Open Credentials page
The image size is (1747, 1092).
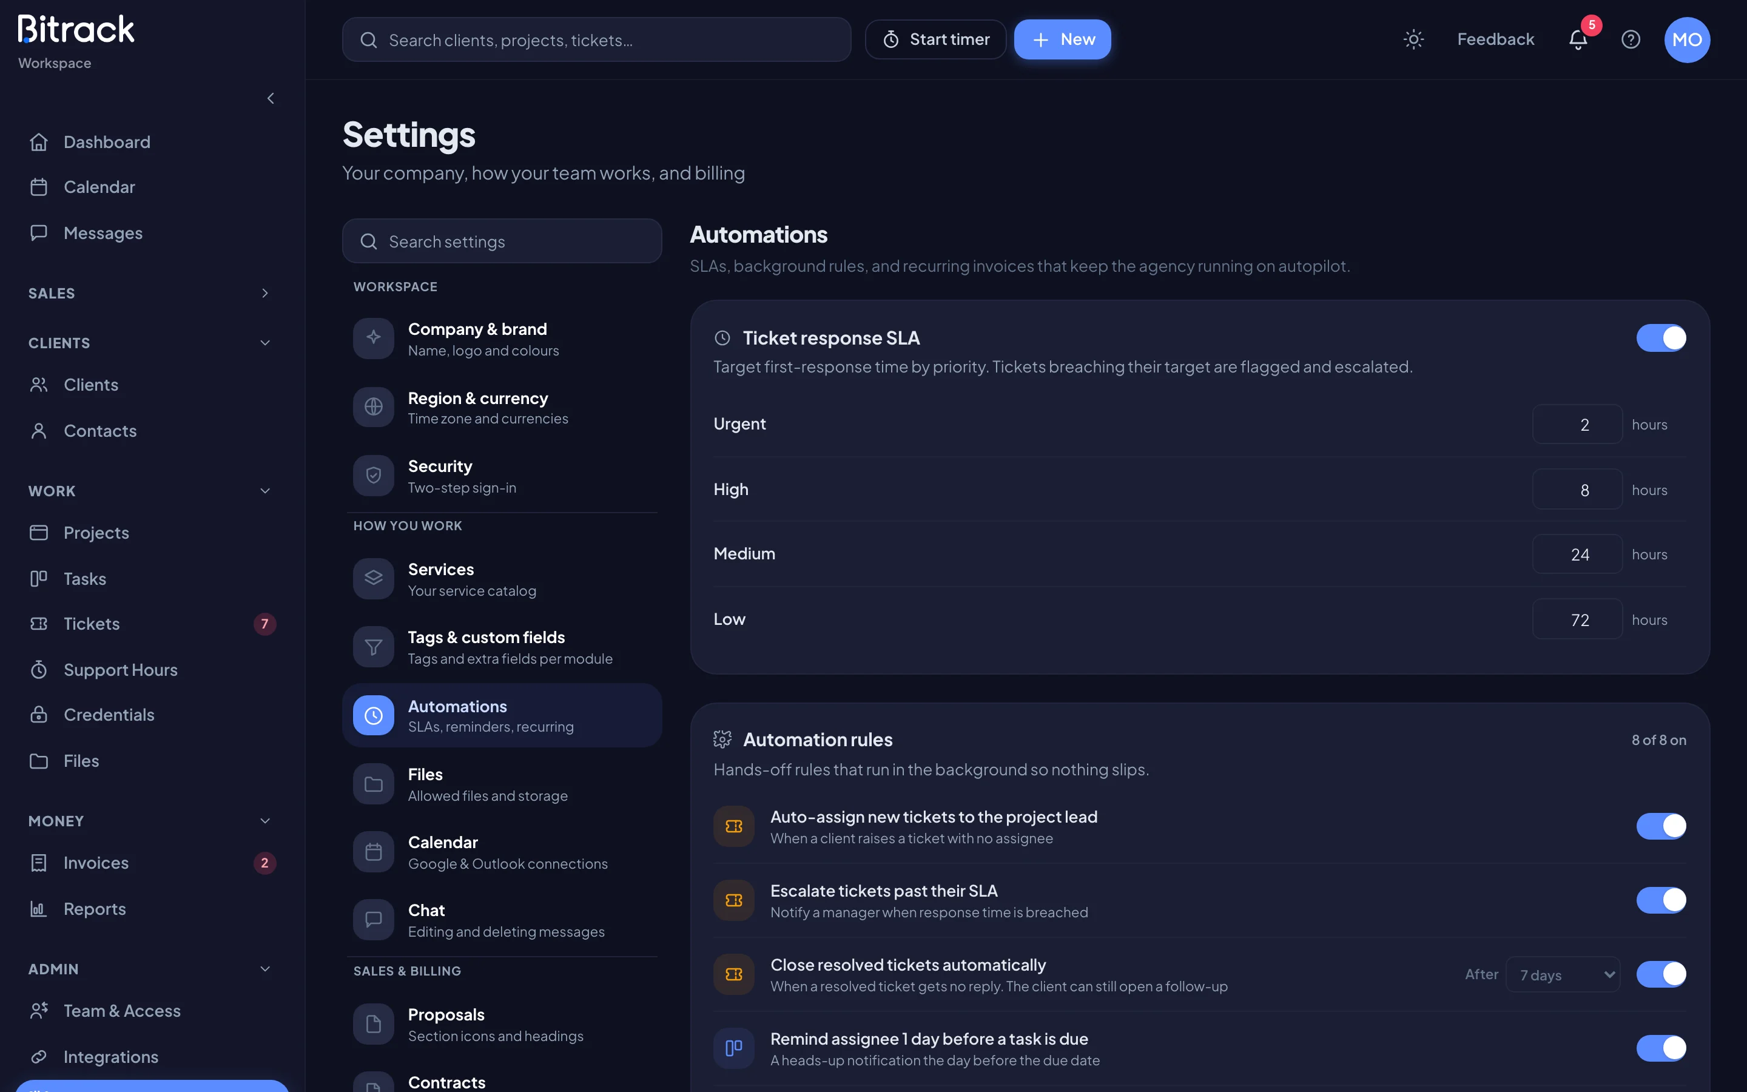pos(152,715)
